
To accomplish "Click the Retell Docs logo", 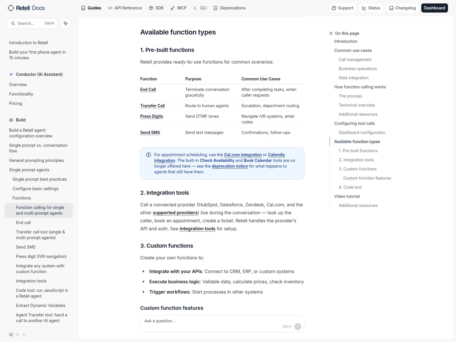I will (x=26, y=8).
